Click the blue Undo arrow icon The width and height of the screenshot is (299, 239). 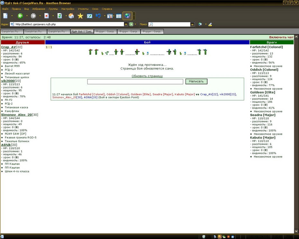pyautogui.click(x=98, y=16)
